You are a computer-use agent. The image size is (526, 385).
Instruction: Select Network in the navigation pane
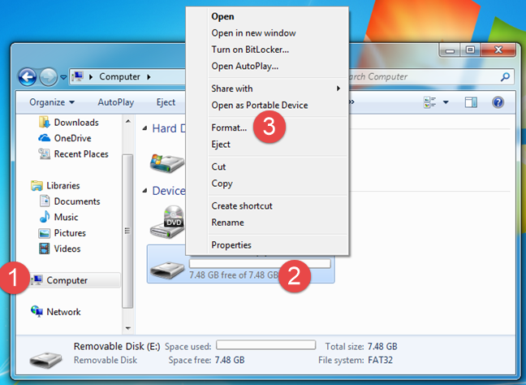[56, 312]
